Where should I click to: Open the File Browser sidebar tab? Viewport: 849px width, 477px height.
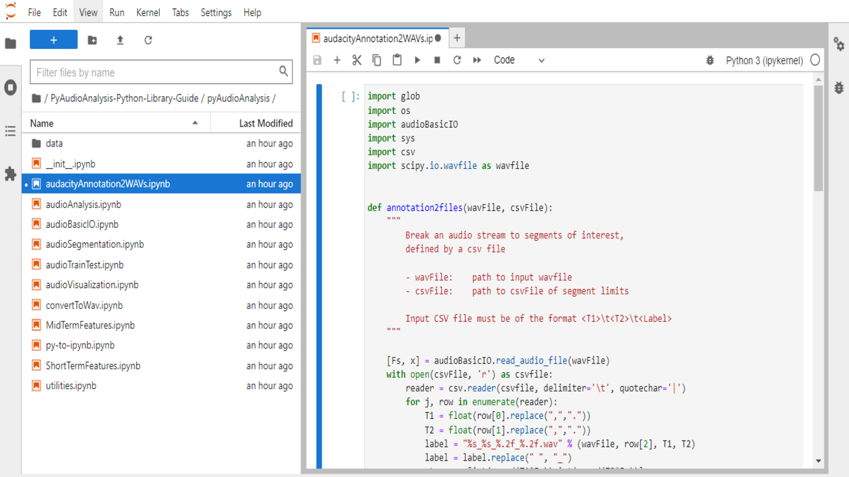[11, 44]
